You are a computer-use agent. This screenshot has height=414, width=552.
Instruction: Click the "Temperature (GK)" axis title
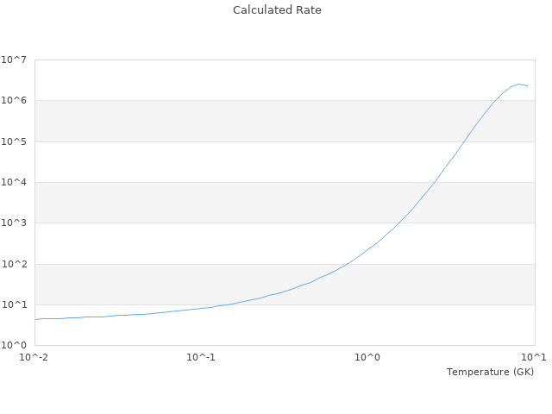(490, 372)
